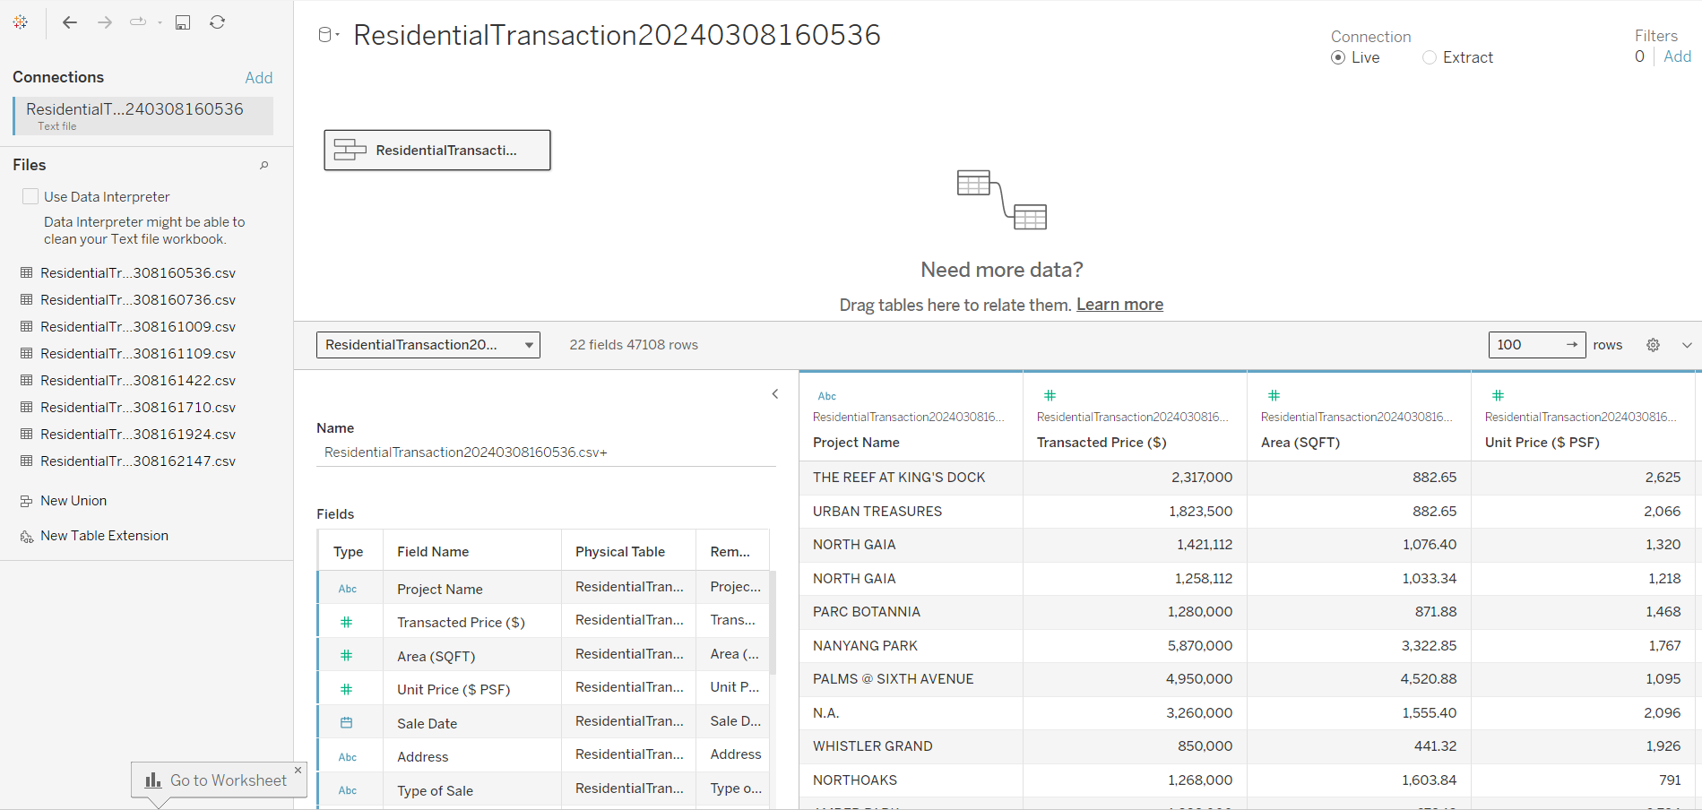The image size is (1702, 810).
Task: Expand the data grid options chevron
Action: (1687, 345)
